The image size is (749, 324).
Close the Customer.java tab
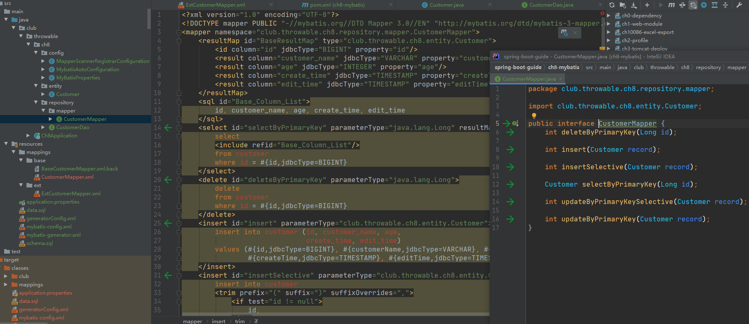click(490, 5)
